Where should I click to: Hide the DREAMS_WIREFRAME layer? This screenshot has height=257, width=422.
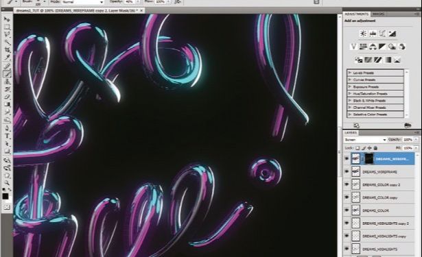pyautogui.click(x=347, y=172)
